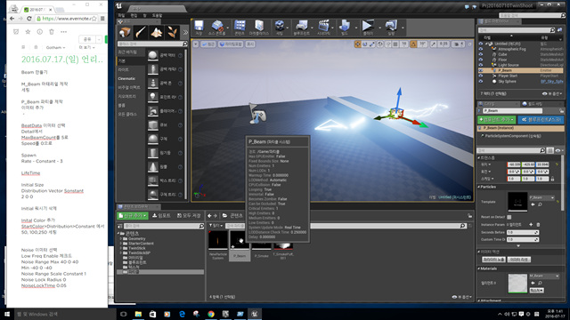Screen dimensions: 570x320
Task: Toggle visibility of Sky Sphere actor
Action: coord(481,81)
